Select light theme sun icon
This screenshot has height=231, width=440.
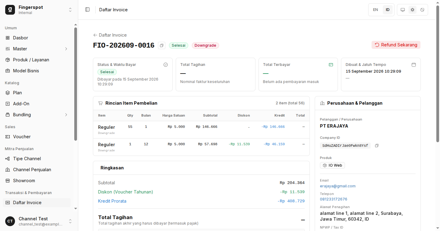tap(413, 10)
